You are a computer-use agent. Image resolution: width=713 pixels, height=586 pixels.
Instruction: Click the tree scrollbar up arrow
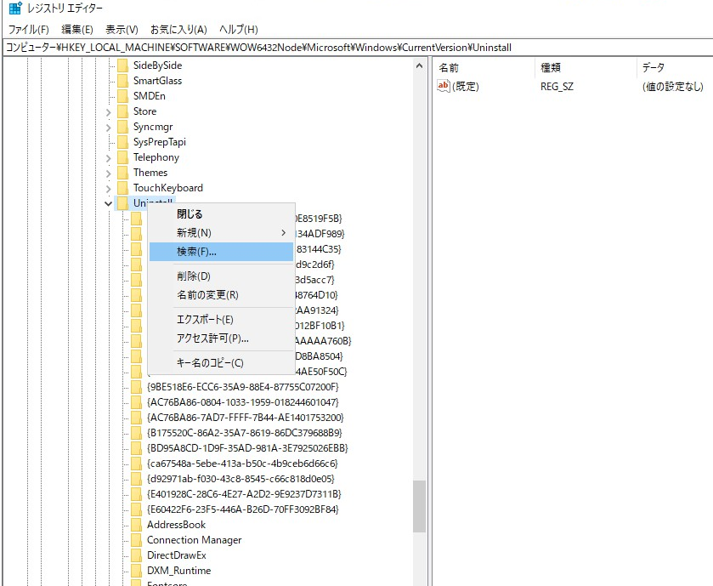click(419, 66)
